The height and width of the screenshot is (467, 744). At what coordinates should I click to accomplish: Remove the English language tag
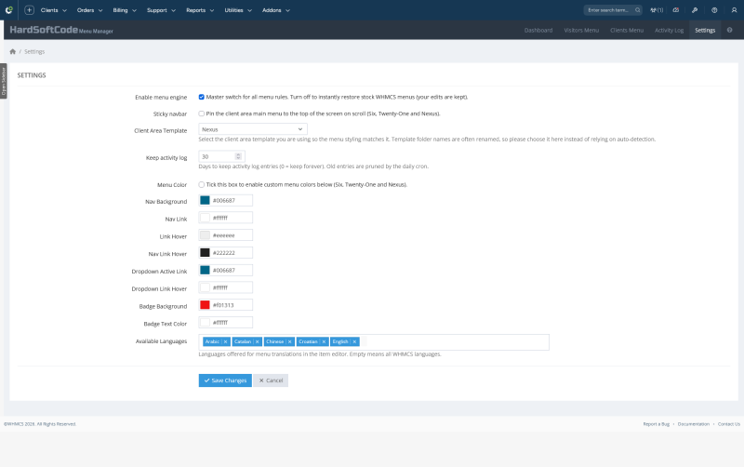(354, 341)
